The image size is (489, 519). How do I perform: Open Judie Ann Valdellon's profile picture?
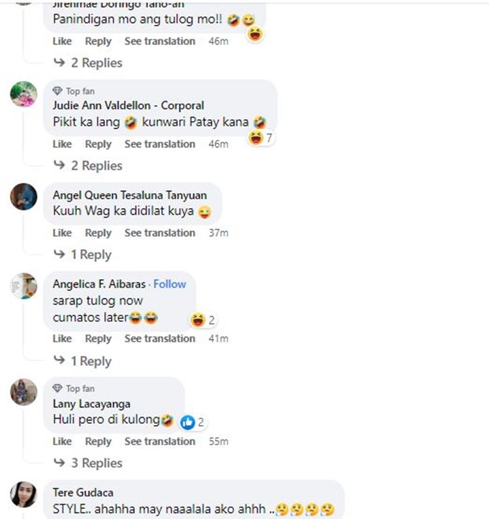tap(23, 94)
